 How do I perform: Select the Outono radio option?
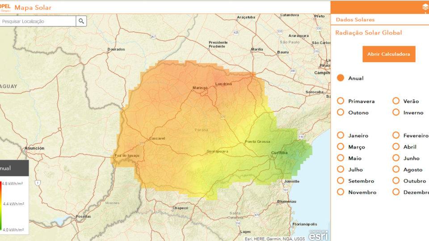[x=341, y=112]
